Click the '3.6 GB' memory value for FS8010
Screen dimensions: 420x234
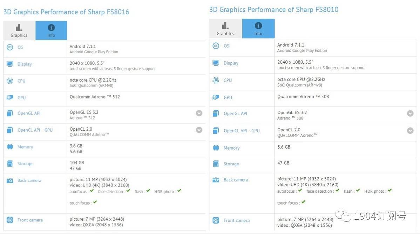[284, 147]
